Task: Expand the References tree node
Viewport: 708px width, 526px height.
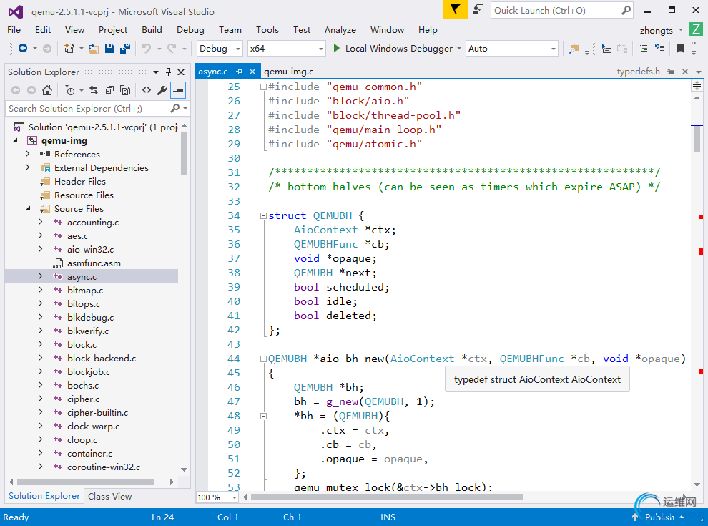Action: [28, 155]
